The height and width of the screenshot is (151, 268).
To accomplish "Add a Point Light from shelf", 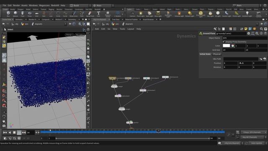I will [x=141, y=14].
